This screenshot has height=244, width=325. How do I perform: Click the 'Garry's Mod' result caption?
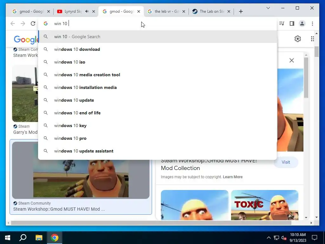pyautogui.click(x=25, y=132)
